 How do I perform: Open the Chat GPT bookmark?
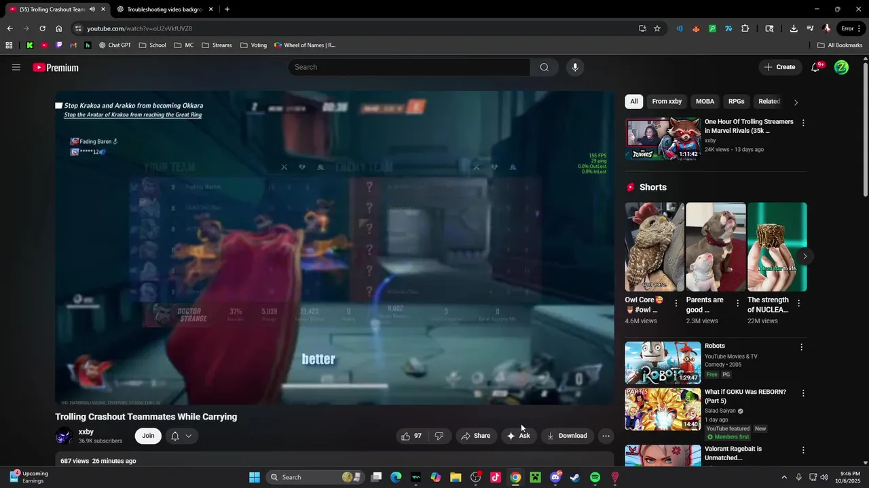[x=115, y=45]
